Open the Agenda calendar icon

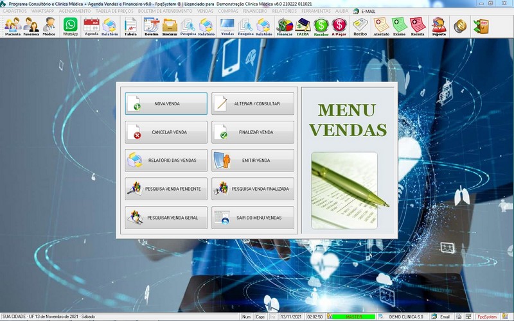coord(91,26)
